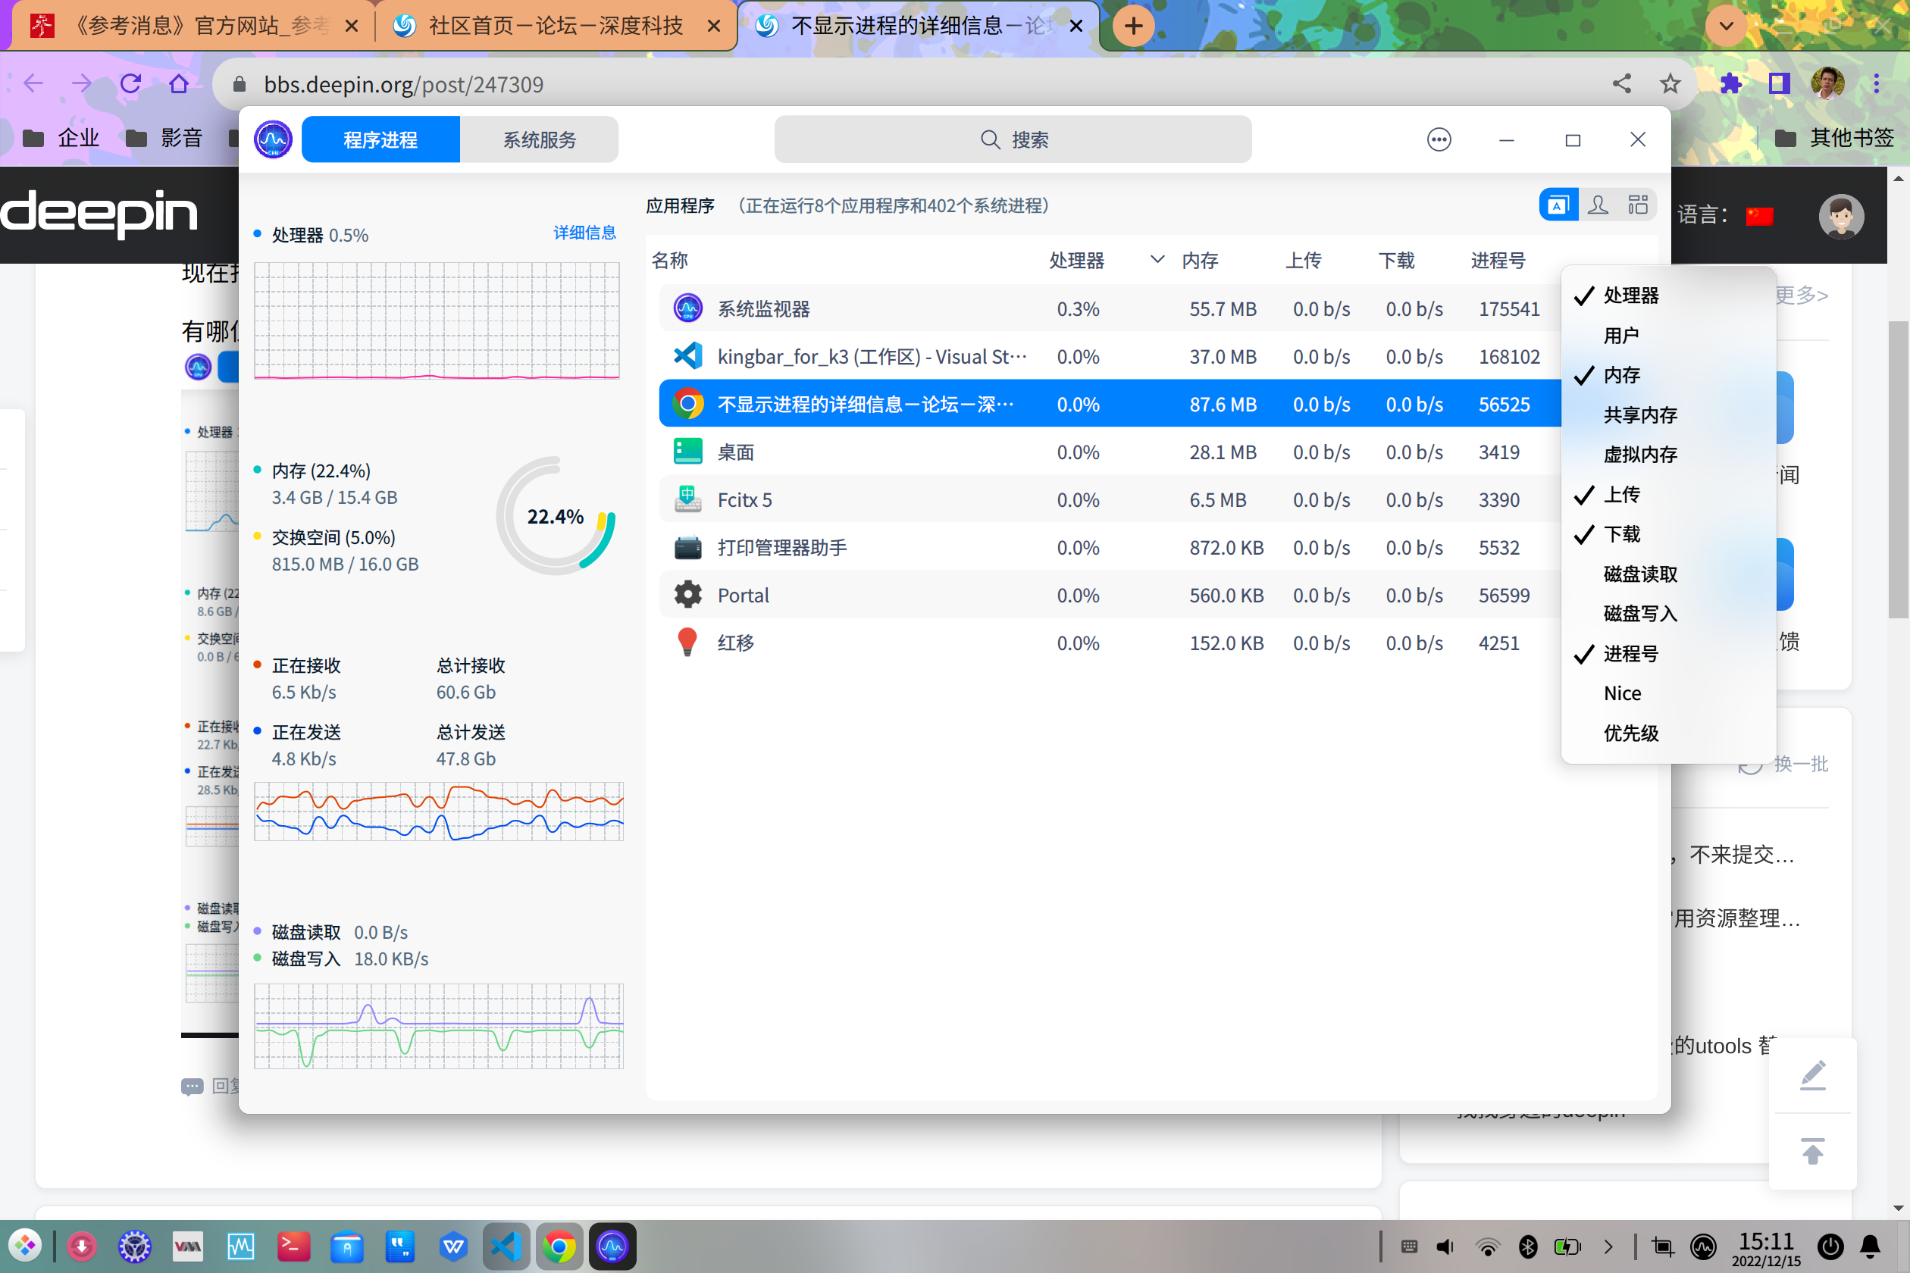This screenshot has width=1910, height=1273.
Task: Open the Control Center gear icon in dock
Action: 134,1246
